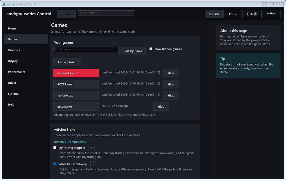Click factorio.exe last launched DirectX 11 text

tap(131, 94)
